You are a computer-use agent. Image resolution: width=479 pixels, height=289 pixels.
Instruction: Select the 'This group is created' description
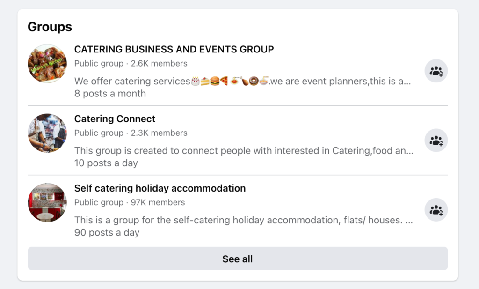243,151
